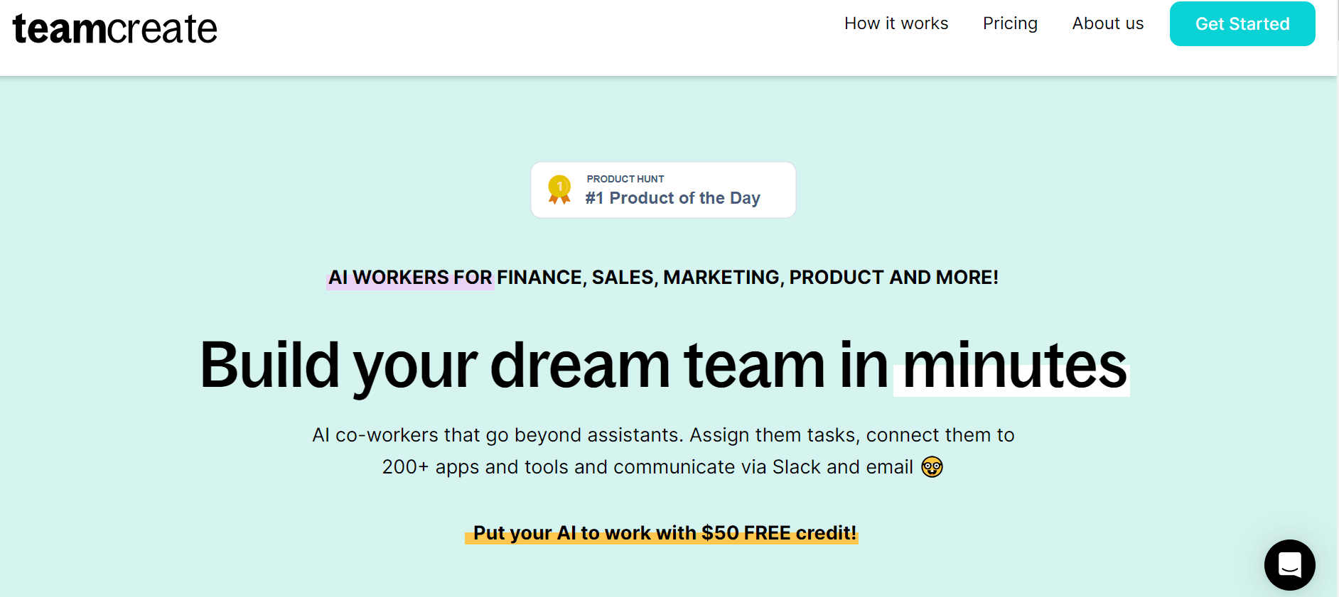Open the How it works page
1339x597 pixels.
[x=896, y=23]
